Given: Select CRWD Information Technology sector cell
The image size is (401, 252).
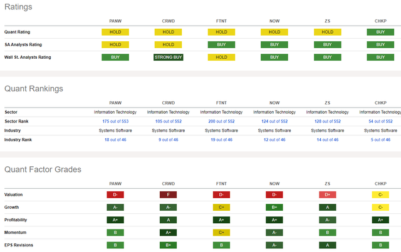Looking at the screenshot, I should pyautogui.click(x=169, y=112).
